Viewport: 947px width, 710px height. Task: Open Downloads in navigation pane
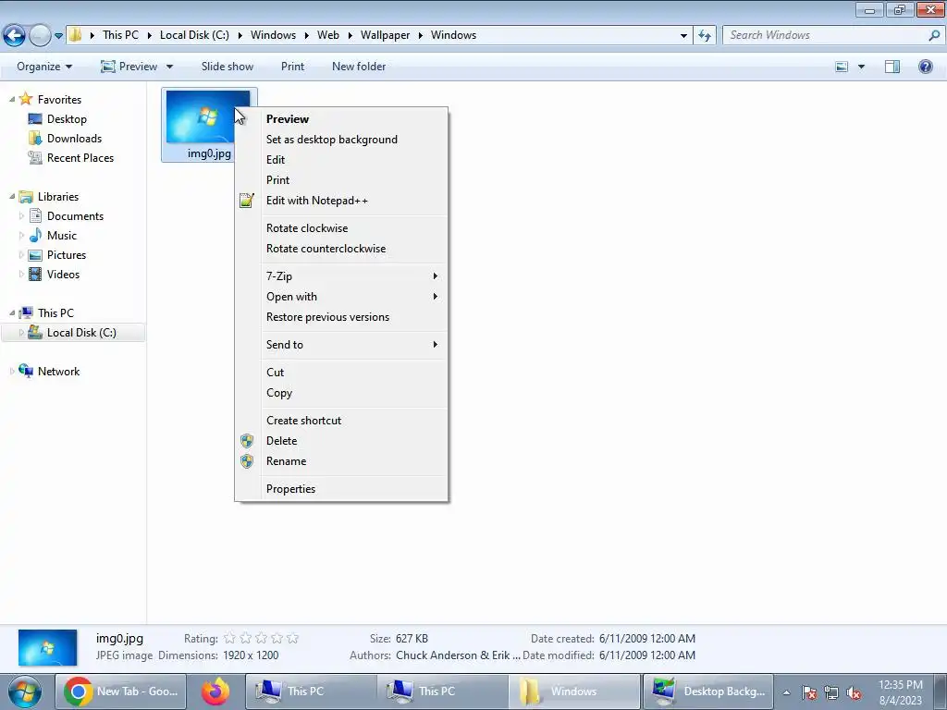pos(74,139)
